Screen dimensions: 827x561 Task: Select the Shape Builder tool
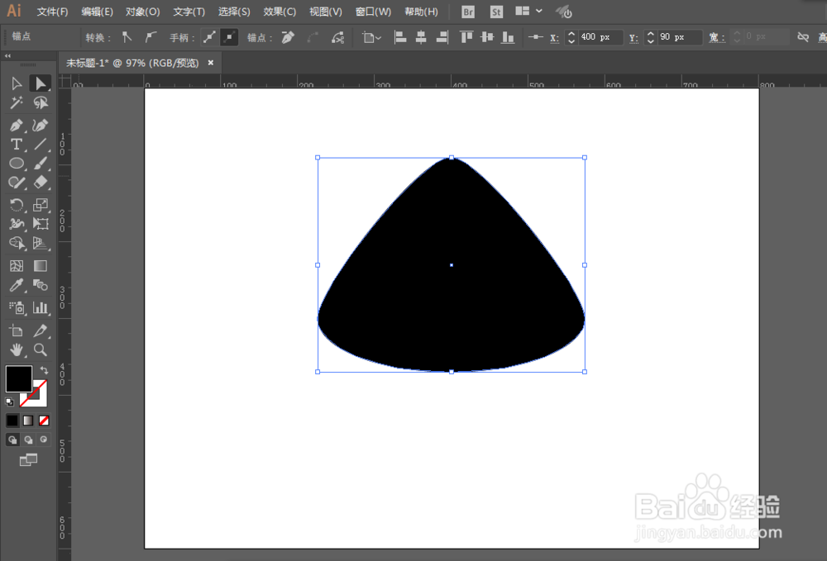[17, 243]
